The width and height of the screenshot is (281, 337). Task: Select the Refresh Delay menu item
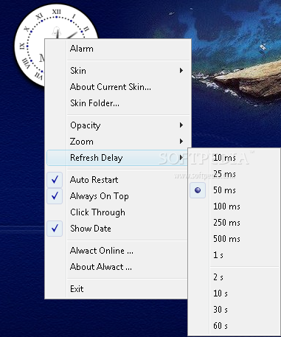[117, 158]
